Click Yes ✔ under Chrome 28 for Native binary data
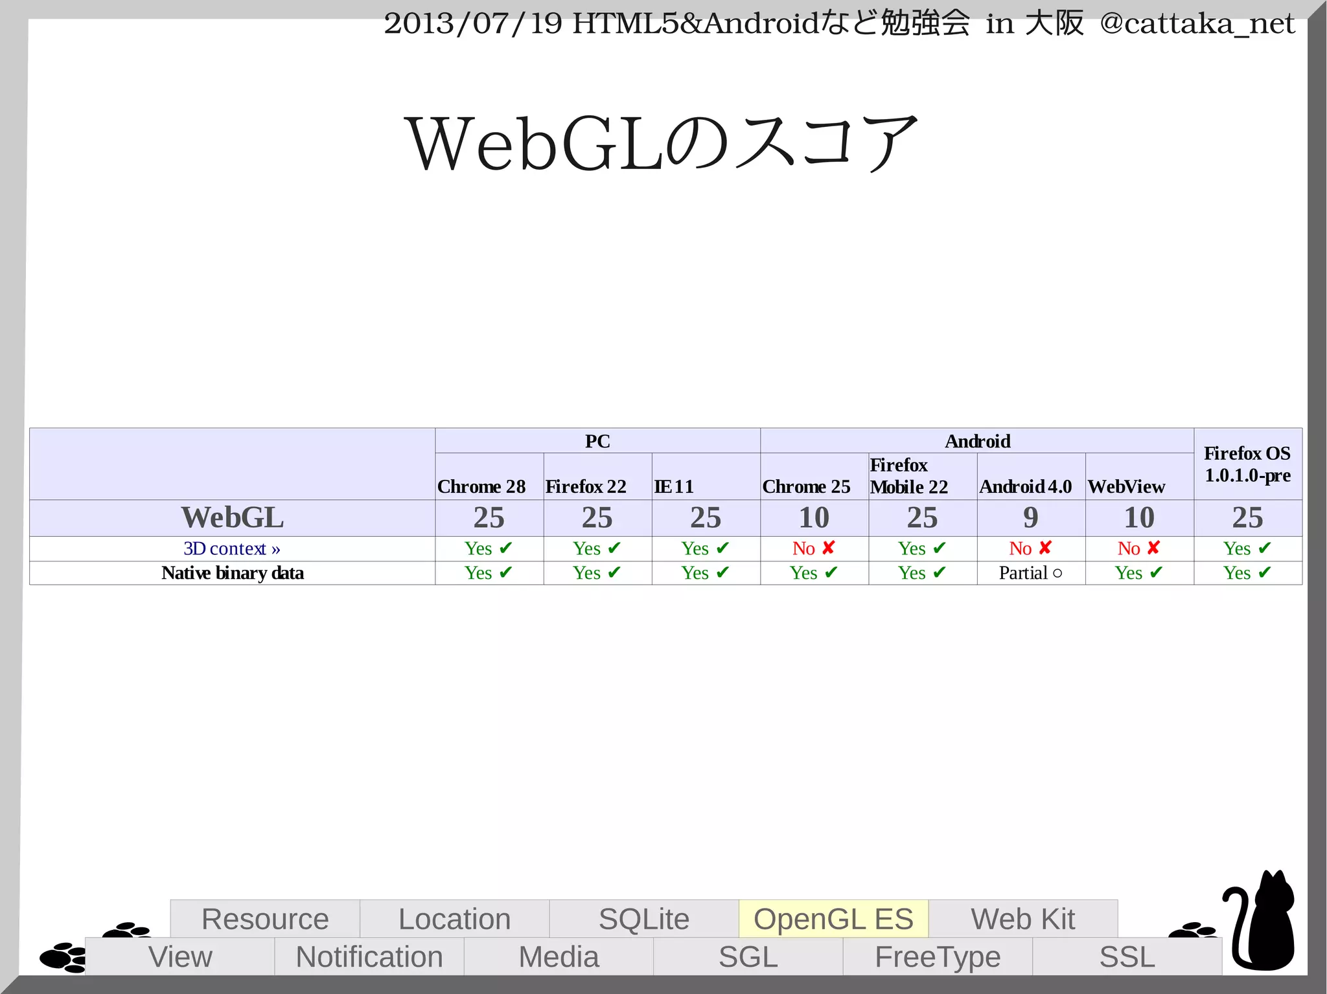This screenshot has height=994, width=1327. pyautogui.click(x=489, y=573)
